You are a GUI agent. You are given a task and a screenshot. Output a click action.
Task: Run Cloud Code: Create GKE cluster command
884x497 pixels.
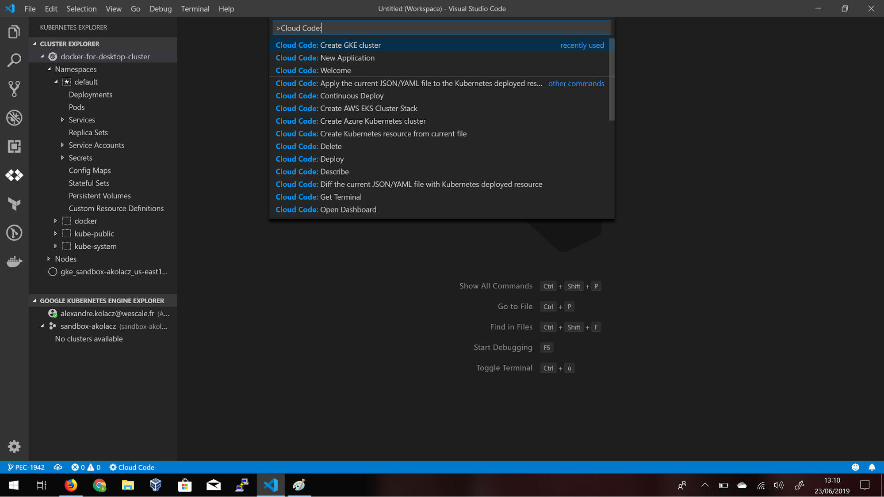coord(439,45)
